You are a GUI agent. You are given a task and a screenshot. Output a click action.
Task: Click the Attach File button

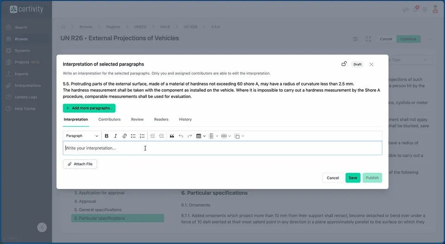pos(80,164)
